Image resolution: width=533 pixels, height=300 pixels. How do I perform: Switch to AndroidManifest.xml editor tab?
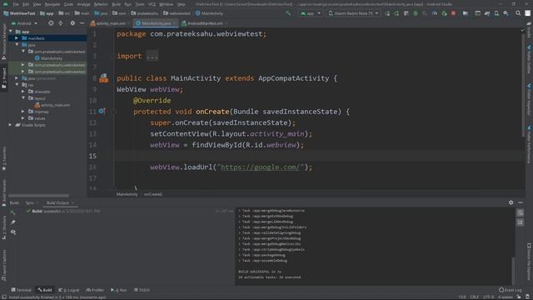[x=205, y=23]
